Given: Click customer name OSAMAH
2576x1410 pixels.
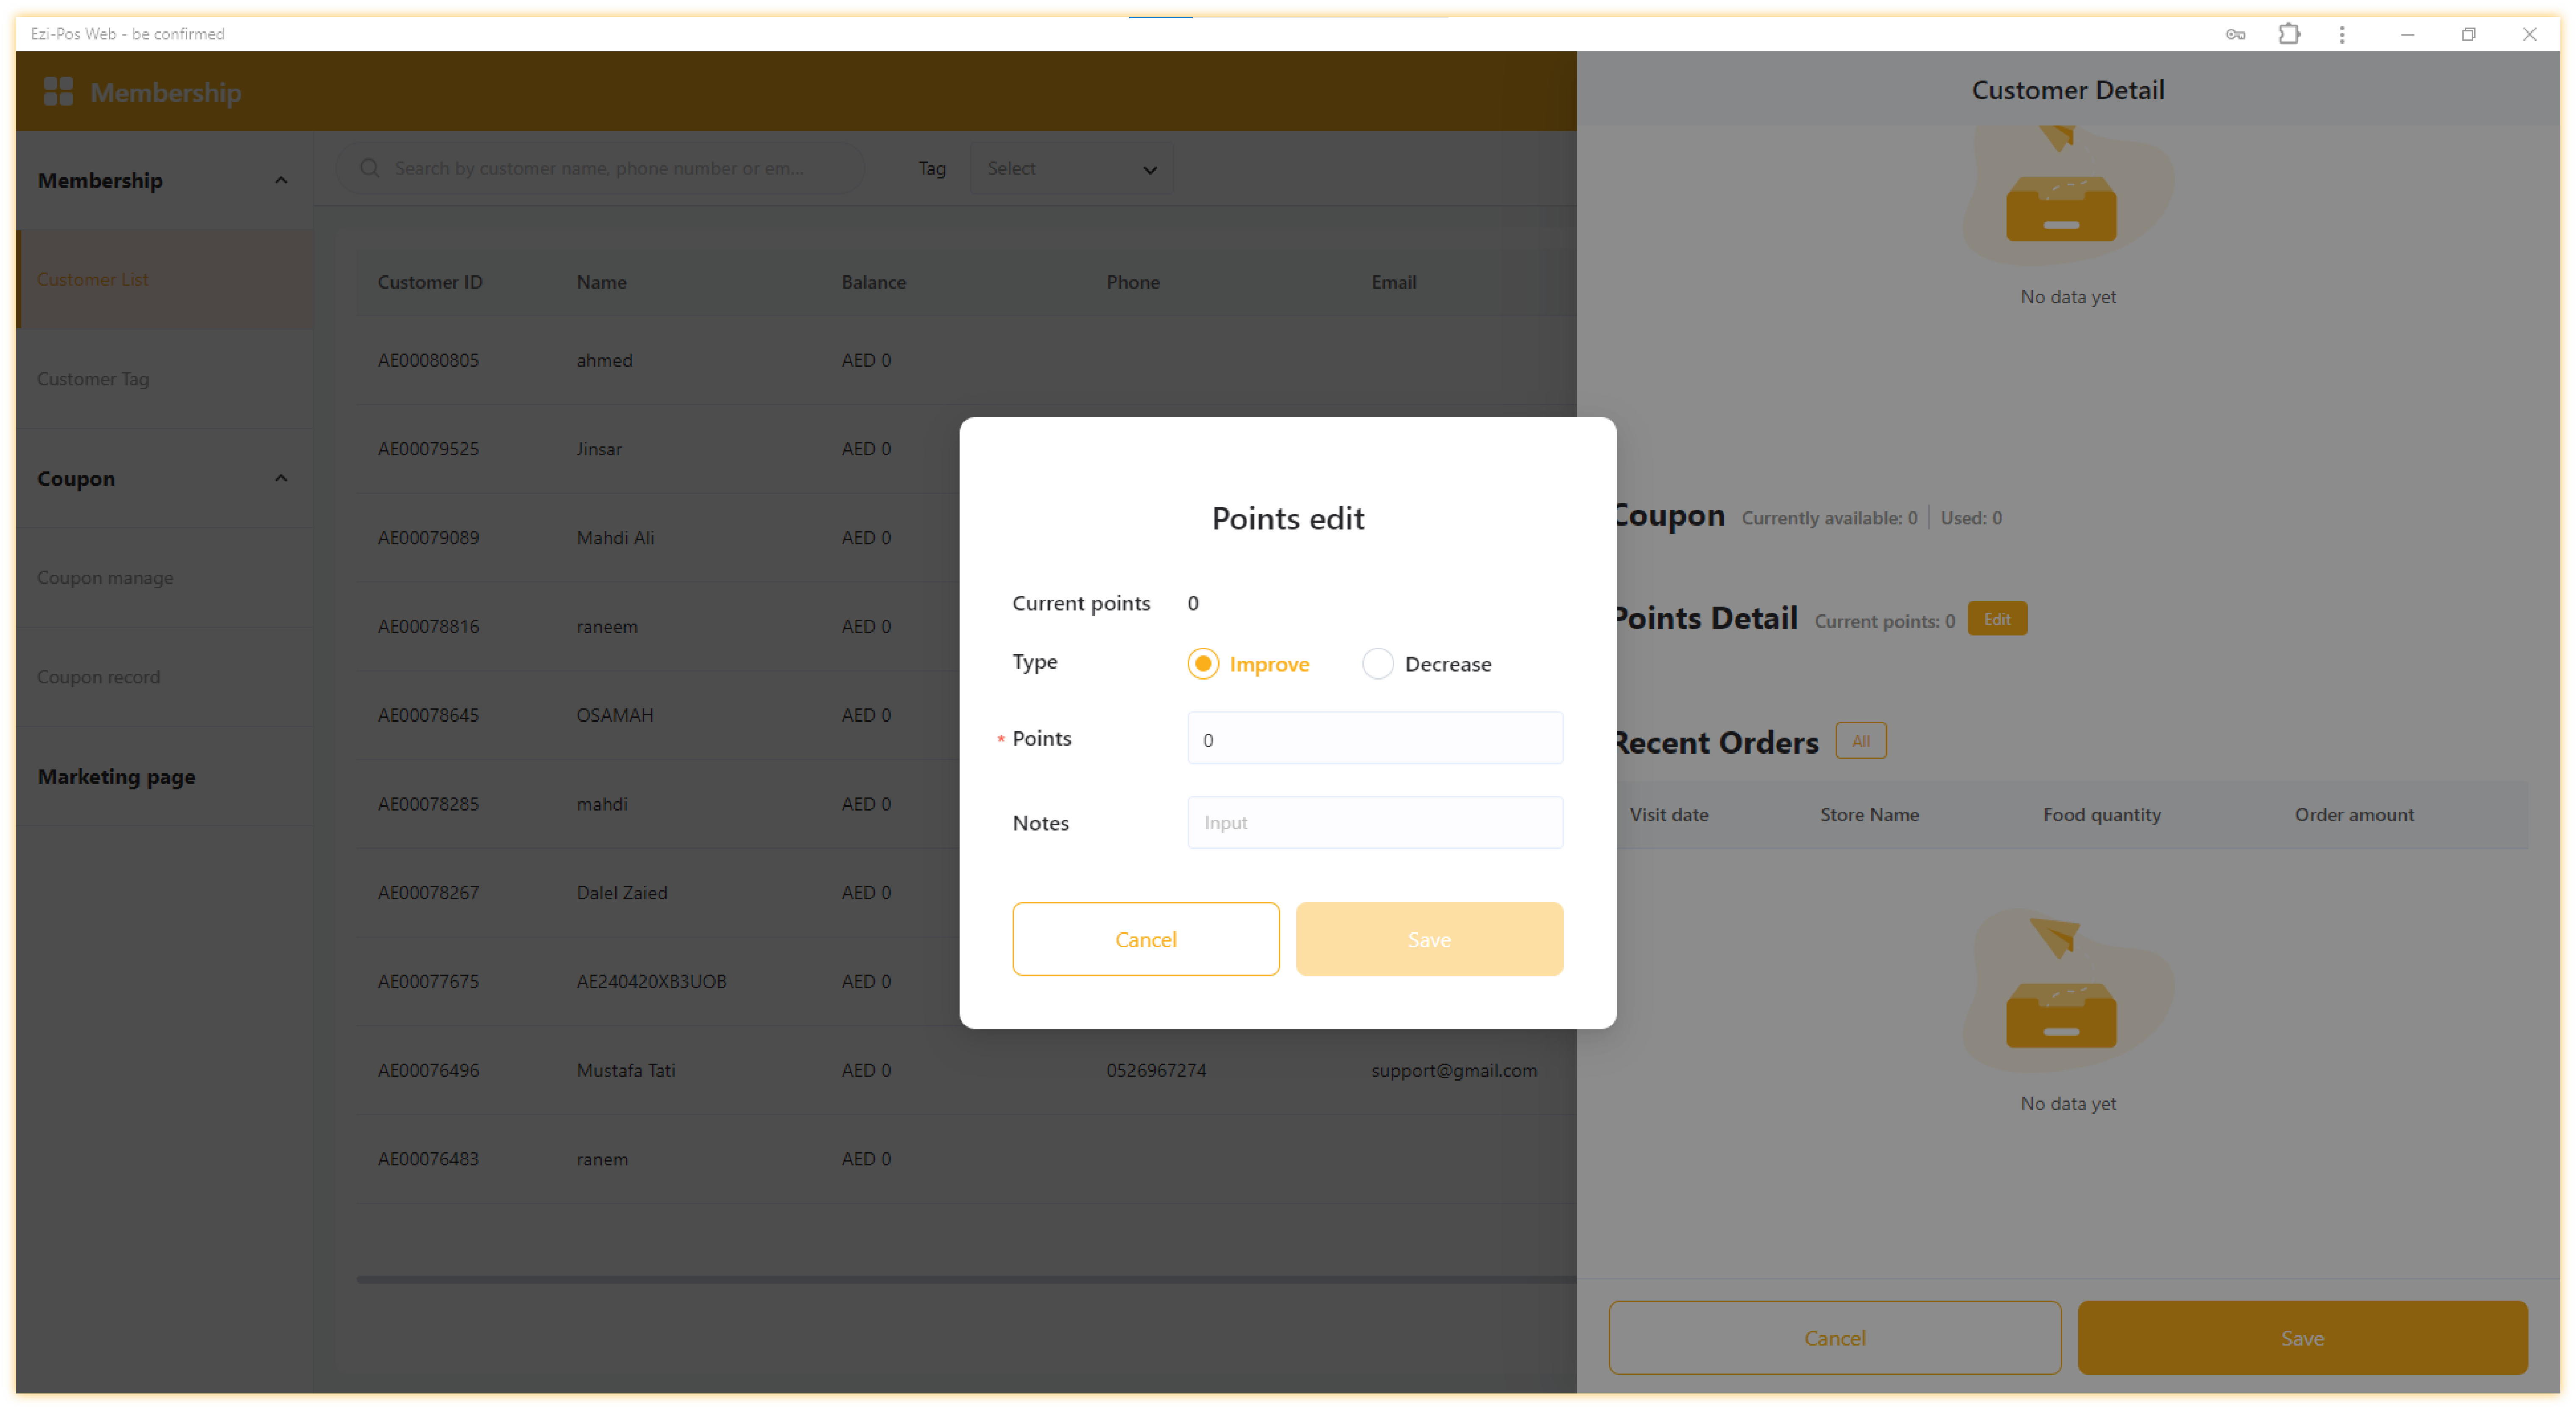Looking at the screenshot, I should (x=614, y=715).
